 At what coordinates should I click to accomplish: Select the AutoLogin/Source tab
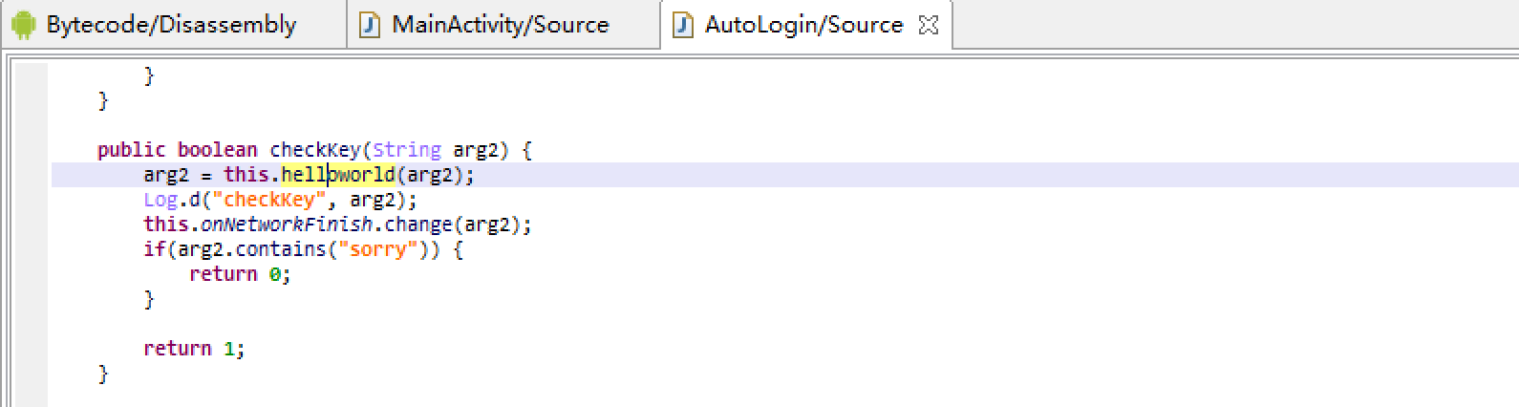click(x=803, y=25)
